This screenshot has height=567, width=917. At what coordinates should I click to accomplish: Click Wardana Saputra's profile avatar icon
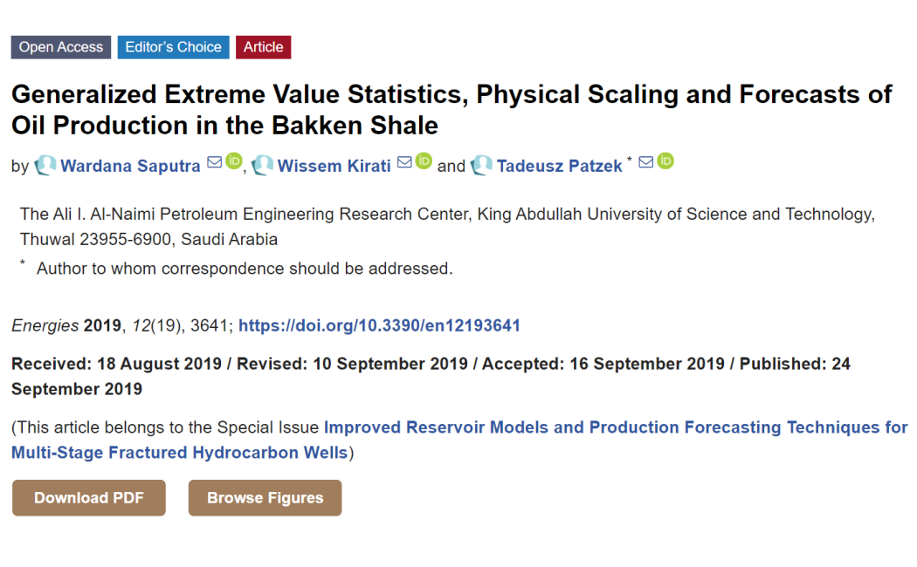(x=45, y=166)
